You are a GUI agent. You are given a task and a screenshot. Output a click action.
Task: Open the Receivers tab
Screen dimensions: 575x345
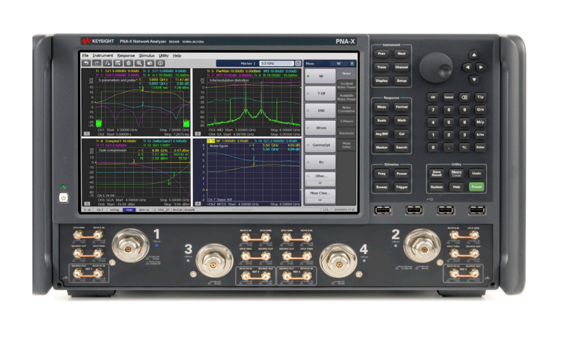click(346, 133)
